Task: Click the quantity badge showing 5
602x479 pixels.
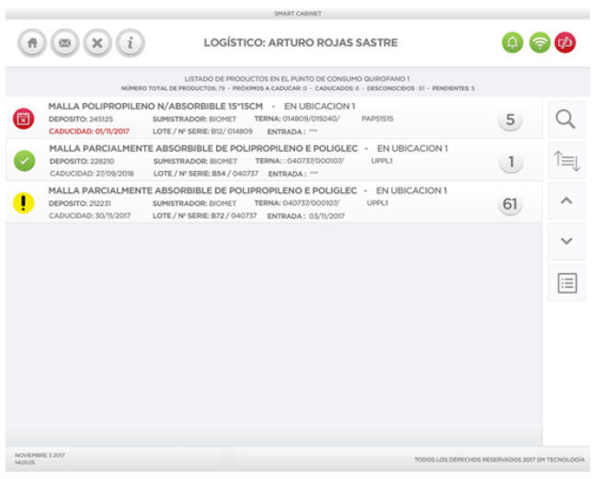Action: (x=508, y=120)
